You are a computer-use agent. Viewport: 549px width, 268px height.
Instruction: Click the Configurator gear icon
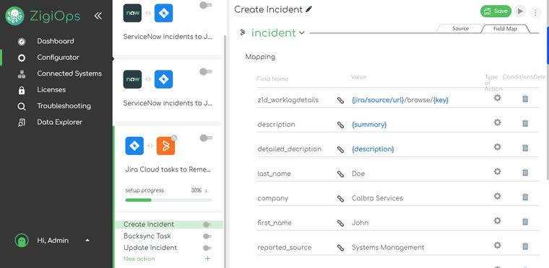click(x=22, y=58)
